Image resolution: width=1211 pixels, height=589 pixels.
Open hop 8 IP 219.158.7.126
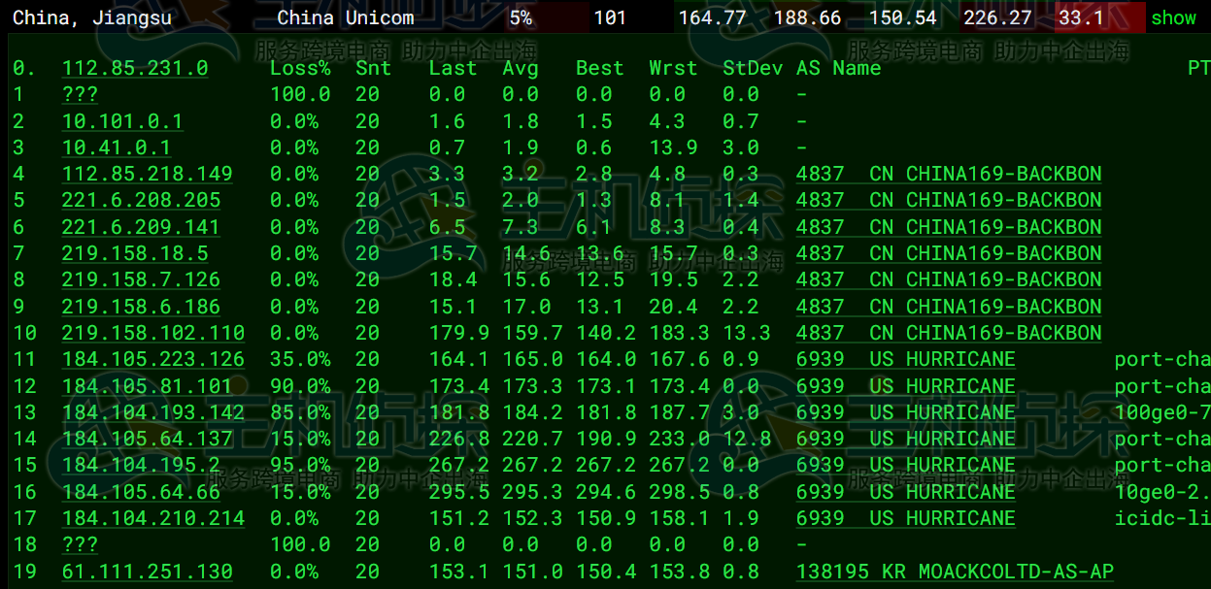[x=142, y=279]
